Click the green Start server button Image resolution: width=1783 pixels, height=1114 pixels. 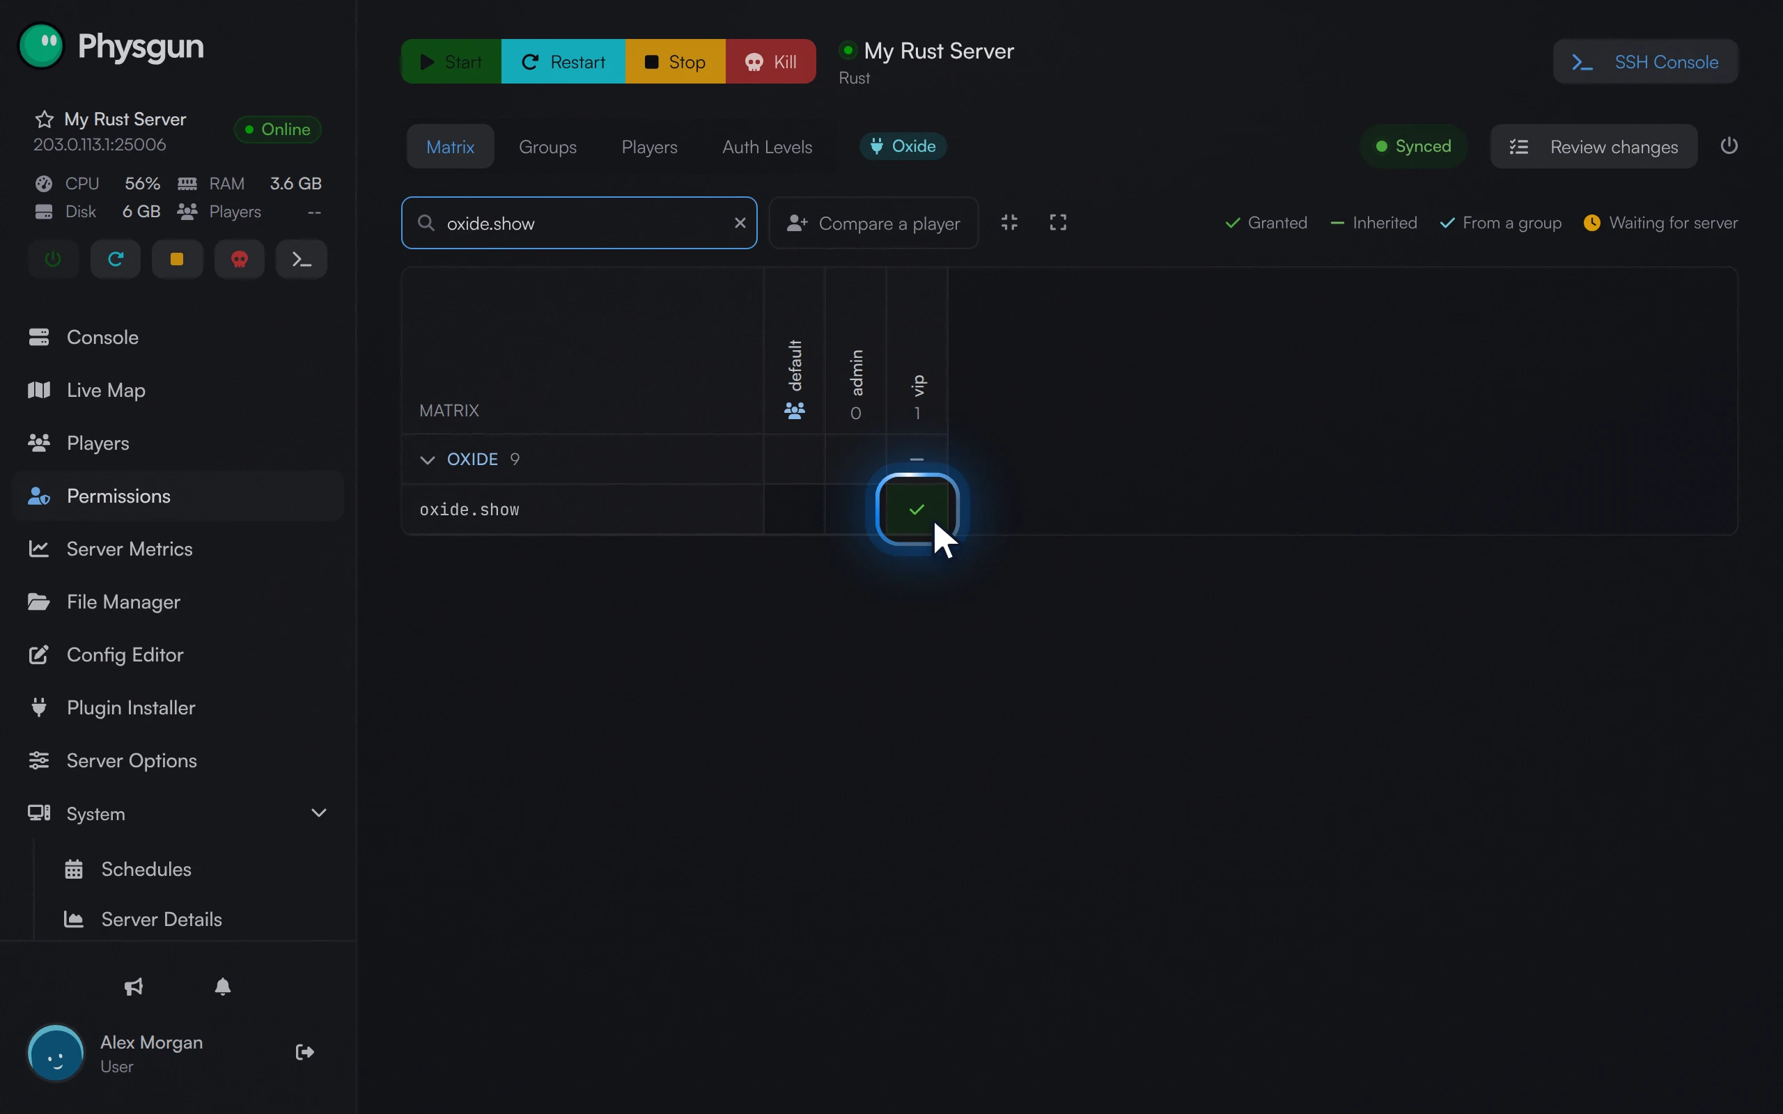tap(451, 62)
